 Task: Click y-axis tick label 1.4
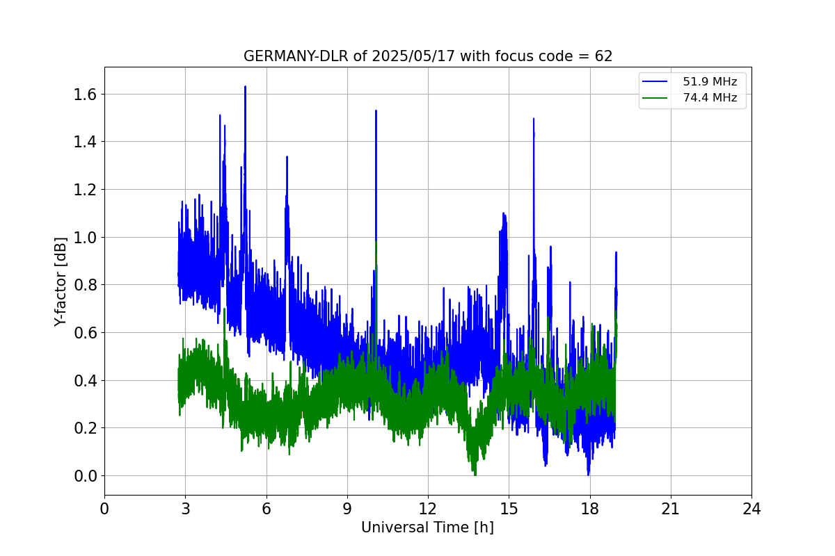click(x=86, y=142)
